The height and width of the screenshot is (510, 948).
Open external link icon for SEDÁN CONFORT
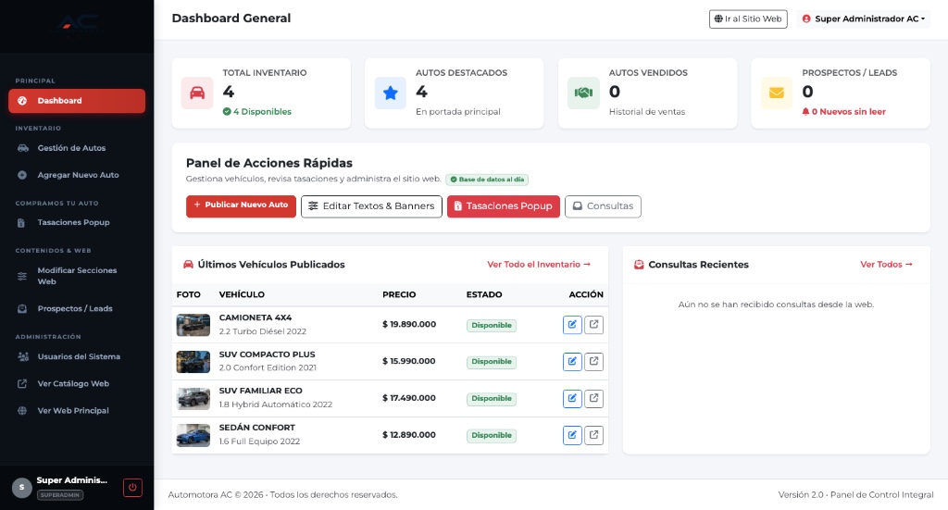(593, 435)
